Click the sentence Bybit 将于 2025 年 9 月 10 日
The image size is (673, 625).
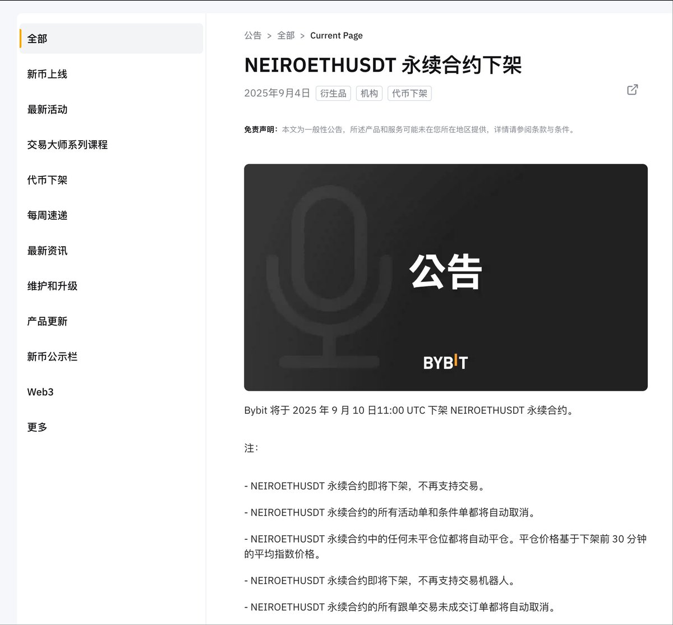(x=410, y=410)
